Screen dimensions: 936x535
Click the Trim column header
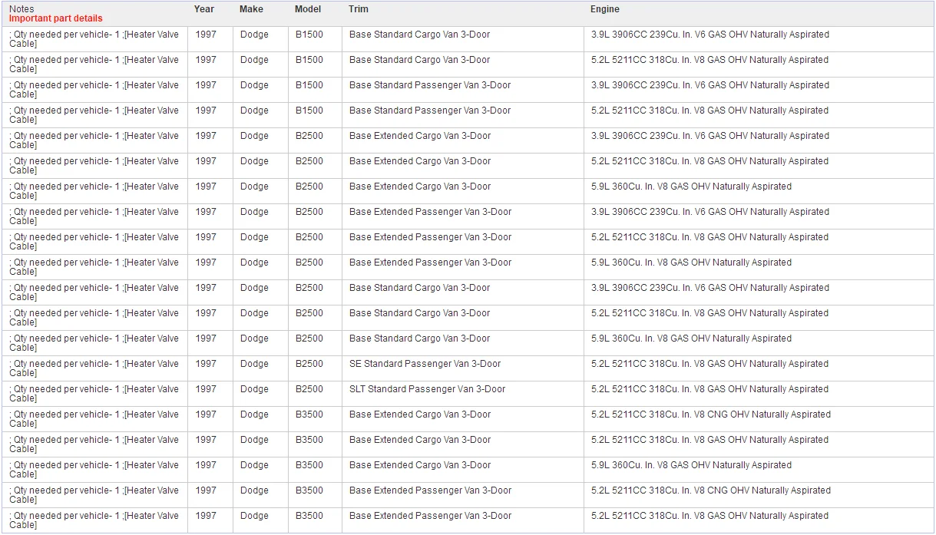(359, 9)
